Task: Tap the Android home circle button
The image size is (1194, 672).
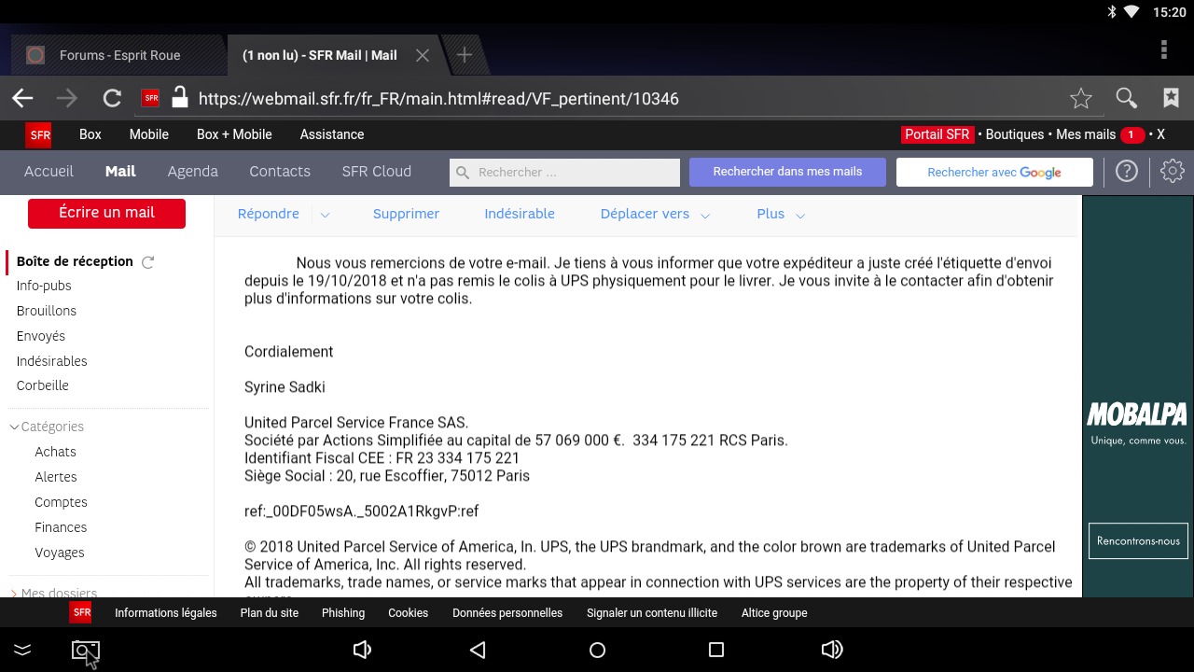Action: pos(598,650)
